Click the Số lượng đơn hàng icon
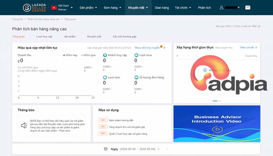This screenshot has width=273, height=156. point(136,78)
